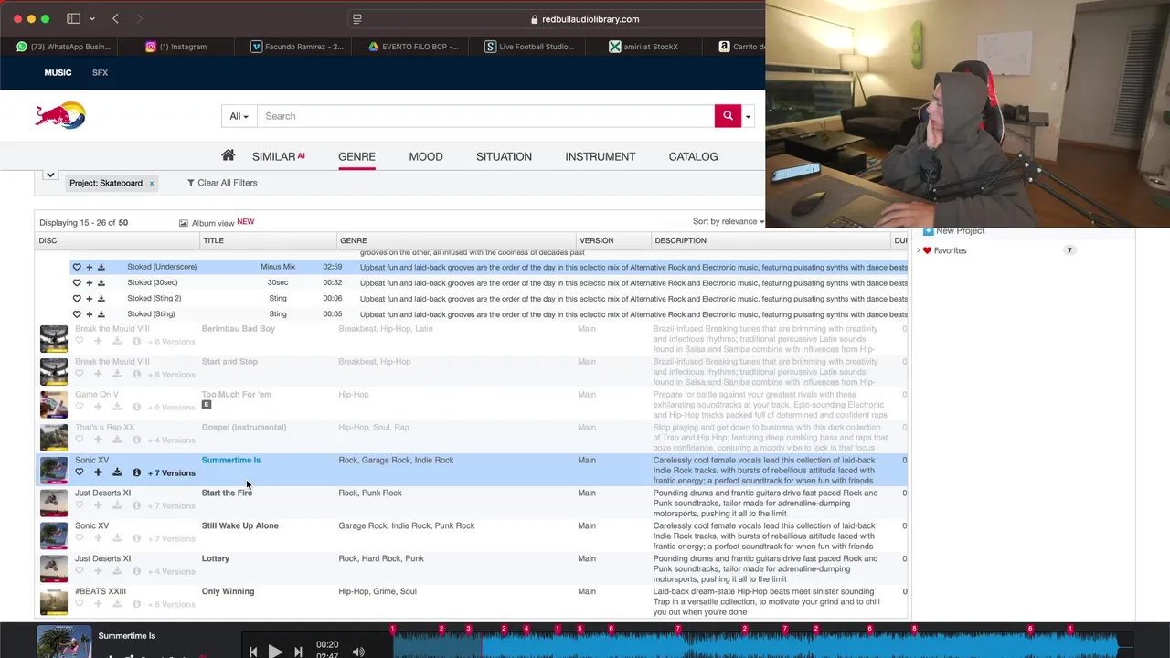Download the Start the Fire track
This screenshot has width=1170, height=658.
[117, 505]
